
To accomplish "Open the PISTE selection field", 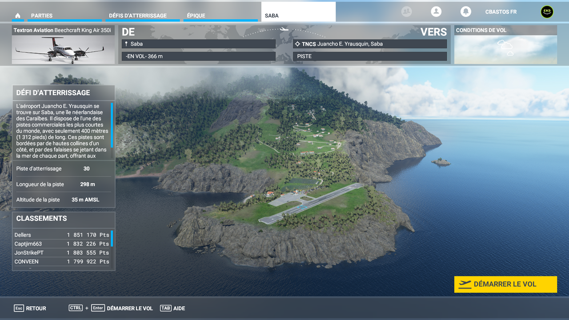I will click(x=370, y=56).
